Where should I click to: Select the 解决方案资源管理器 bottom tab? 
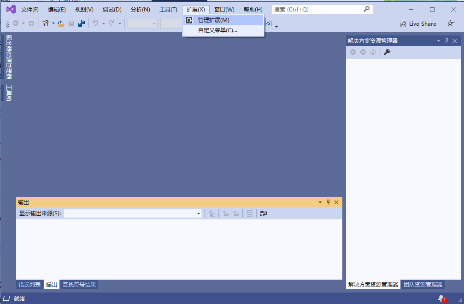click(x=373, y=285)
